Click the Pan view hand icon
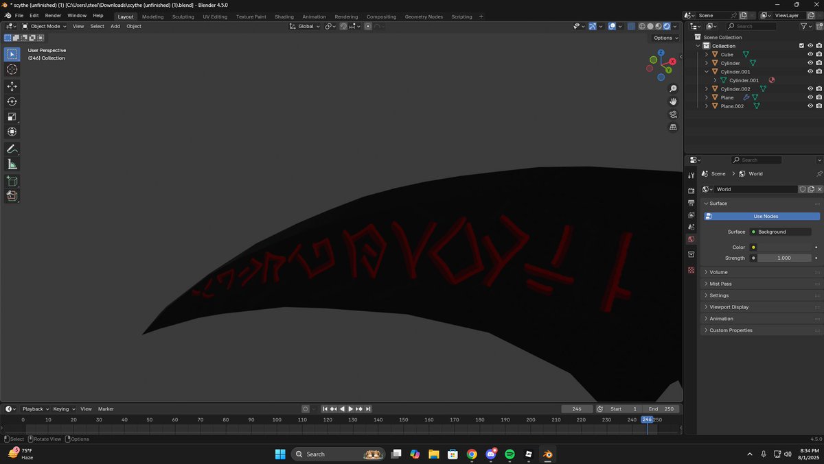The width and height of the screenshot is (824, 464). [673, 101]
